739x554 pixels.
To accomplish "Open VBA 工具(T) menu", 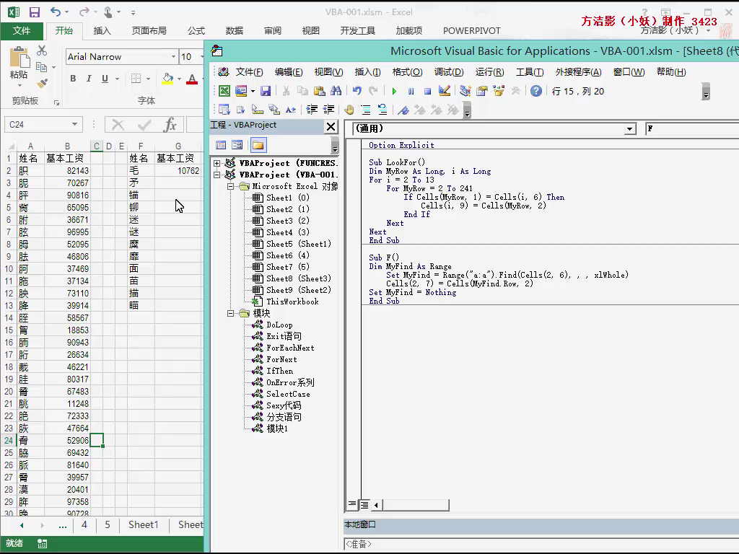I will pos(530,72).
